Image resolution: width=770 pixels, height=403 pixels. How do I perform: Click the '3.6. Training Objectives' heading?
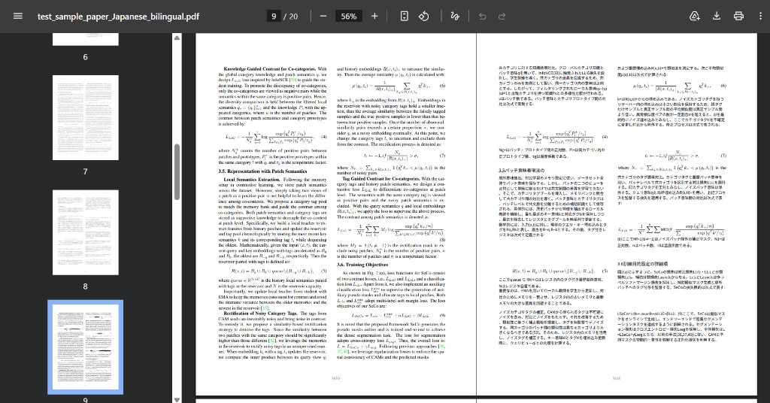point(362,265)
